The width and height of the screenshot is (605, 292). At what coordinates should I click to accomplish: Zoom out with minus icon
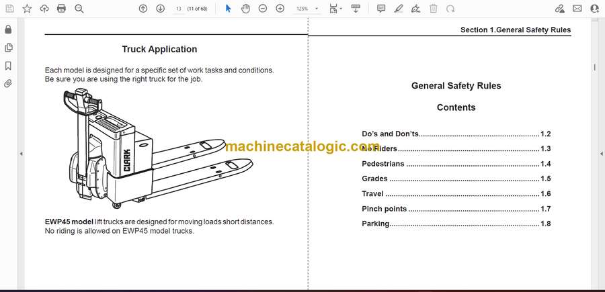(263, 9)
